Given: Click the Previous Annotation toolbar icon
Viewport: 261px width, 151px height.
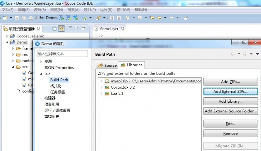Looking at the screenshot, I should pyautogui.click(x=140, y=18).
